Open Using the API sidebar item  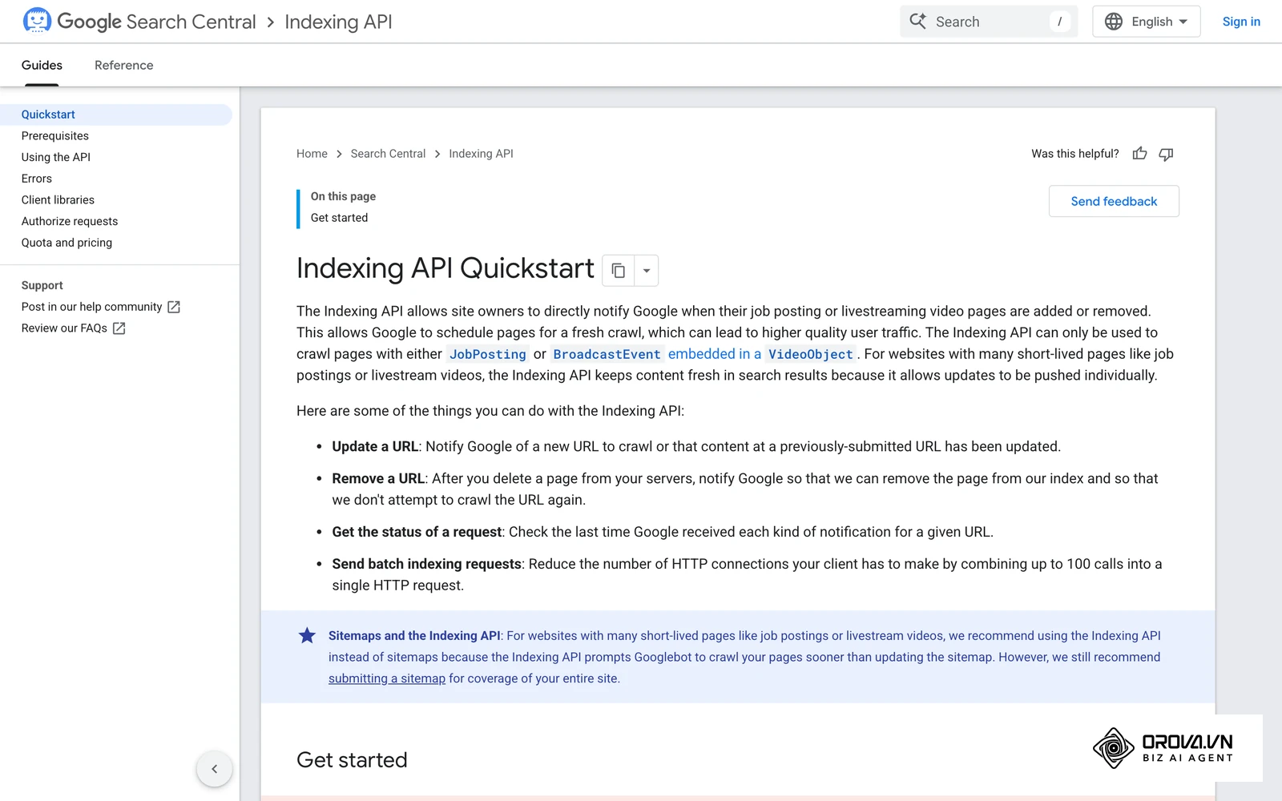point(56,157)
